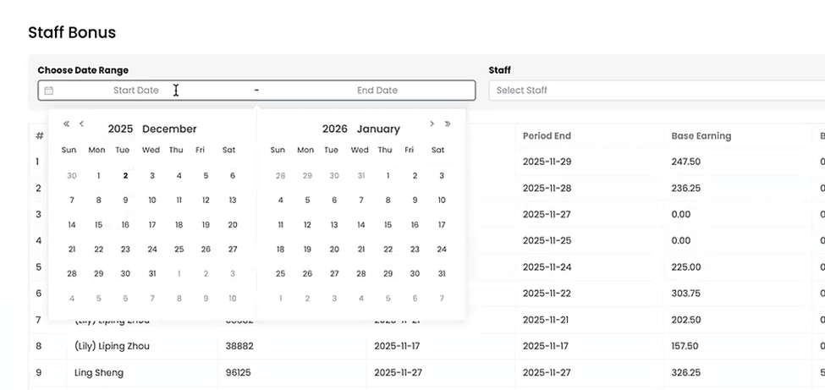This screenshot has height=390, width=825.
Task: Open the Select Staff dropdown
Action: click(x=652, y=91)
